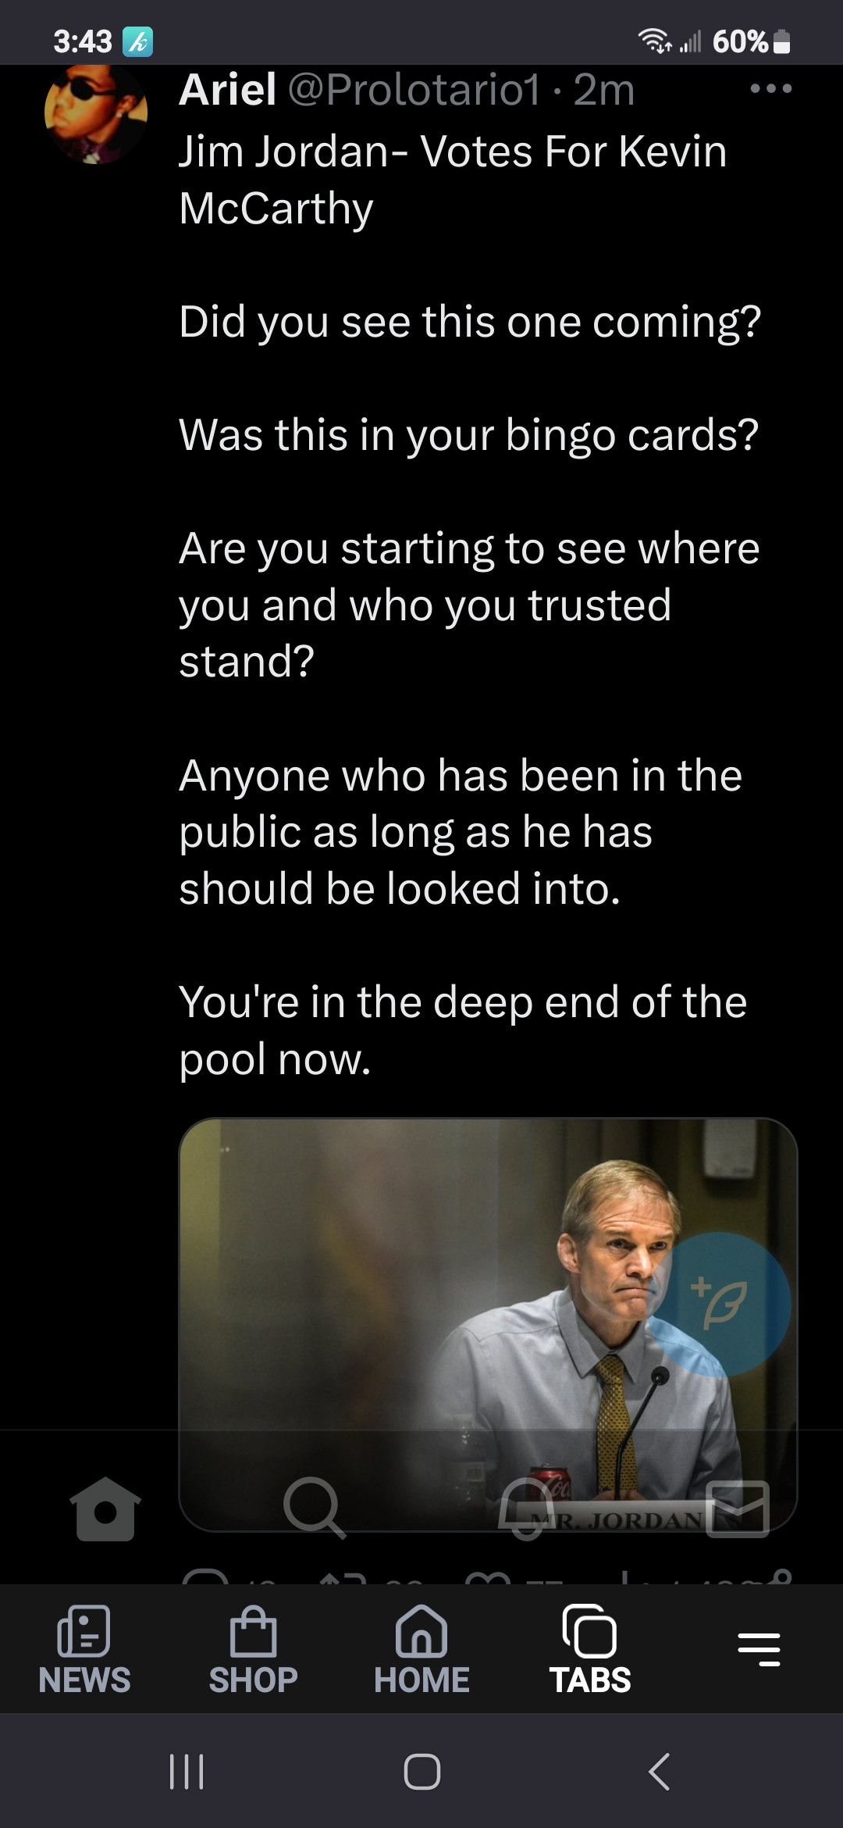Screen dimensions: 843x1828
Task: Open Twitter direct messages envelope
Action: [738, 1508]
